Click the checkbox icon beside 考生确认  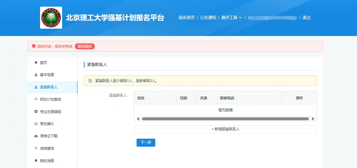pyautogui.click(x=36, y=124)
